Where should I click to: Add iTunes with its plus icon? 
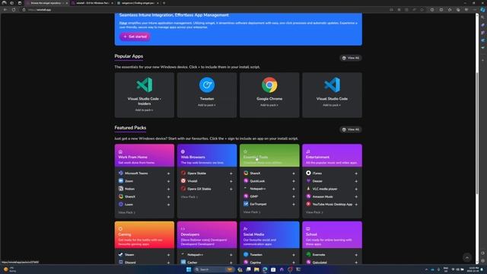click(x=356, y=174)
